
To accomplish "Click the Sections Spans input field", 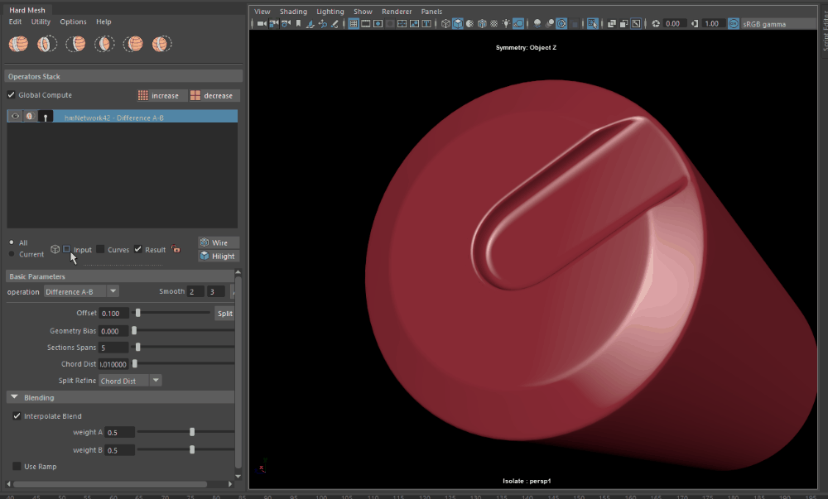I will 113,348.
